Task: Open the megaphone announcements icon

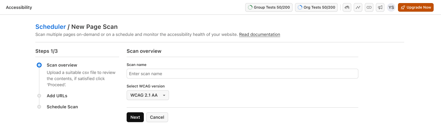Action: (380, 7)
